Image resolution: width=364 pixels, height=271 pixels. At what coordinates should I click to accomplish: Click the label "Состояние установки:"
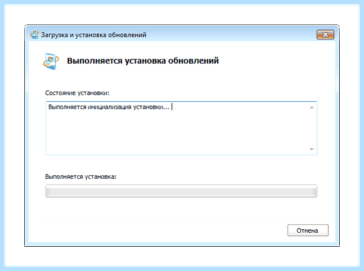click(77, 93)
